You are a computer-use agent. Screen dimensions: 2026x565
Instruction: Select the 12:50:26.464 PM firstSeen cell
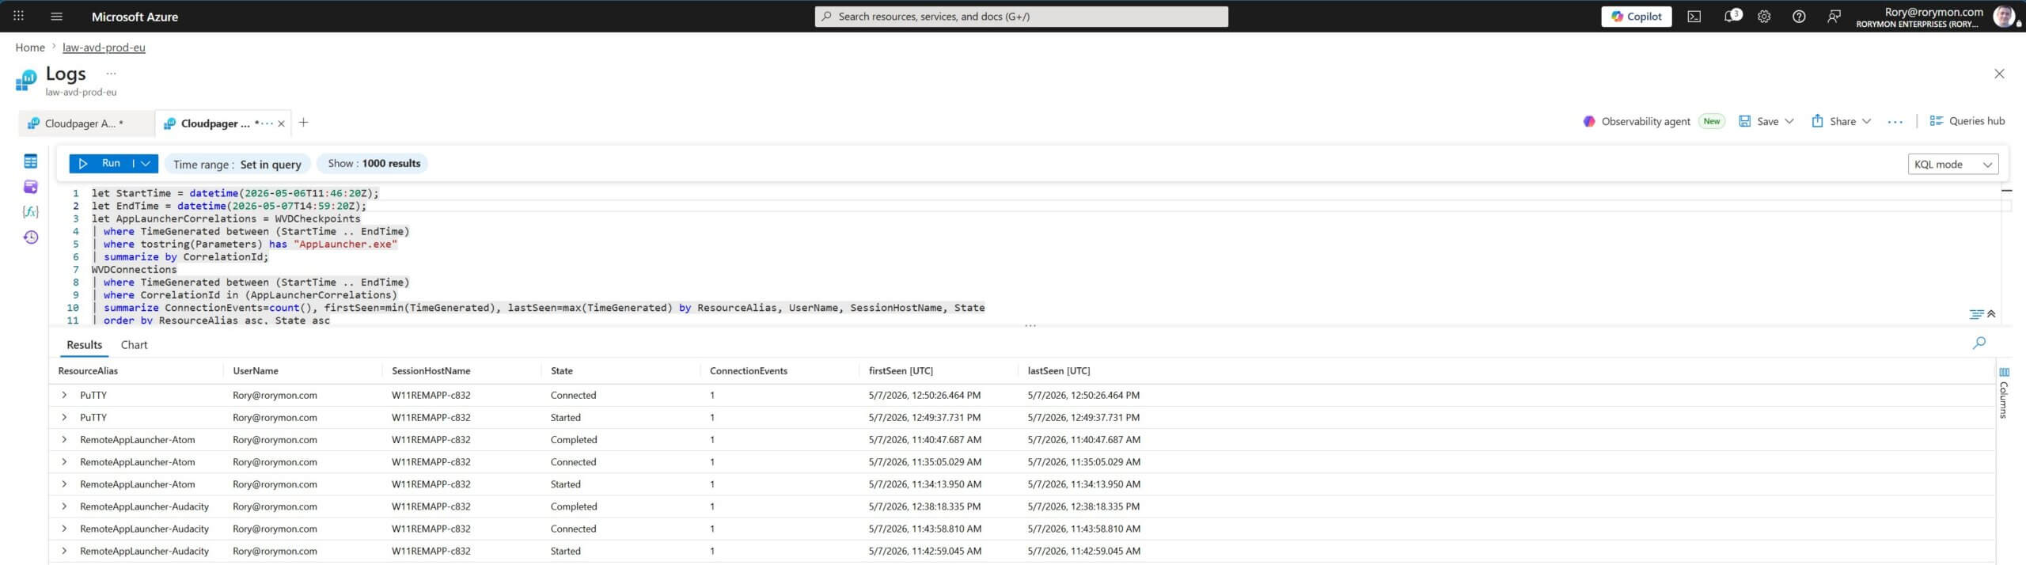tap(924, 395)
